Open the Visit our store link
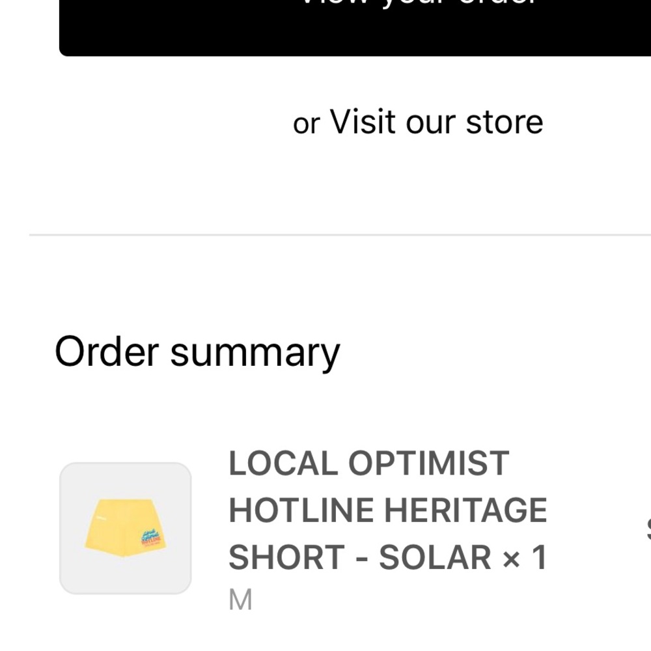Image resolution: width=651 pixels, height=651 pixels. pyautogui.click(x=436, y=122)
